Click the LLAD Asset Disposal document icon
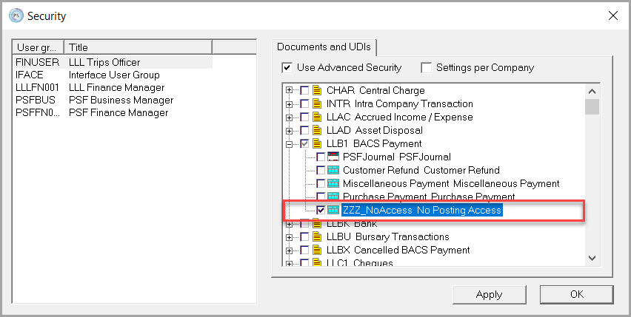The width and height of the screenshot is (631, 317). (317, 130)
